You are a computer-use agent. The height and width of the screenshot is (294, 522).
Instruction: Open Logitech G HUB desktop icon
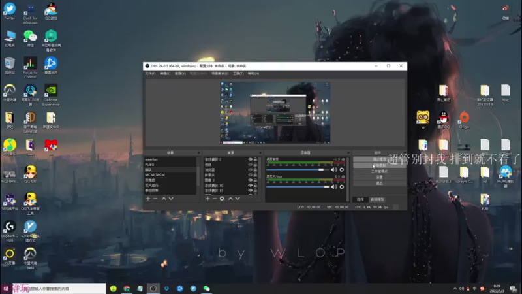(10, 231)
